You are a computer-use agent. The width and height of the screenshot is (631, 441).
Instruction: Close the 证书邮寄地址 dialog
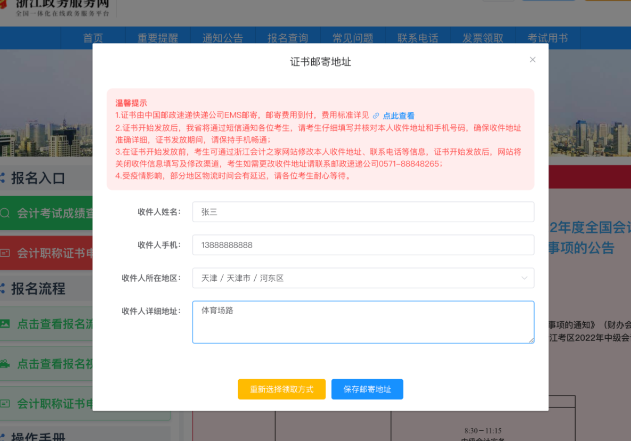coord(532,60)
